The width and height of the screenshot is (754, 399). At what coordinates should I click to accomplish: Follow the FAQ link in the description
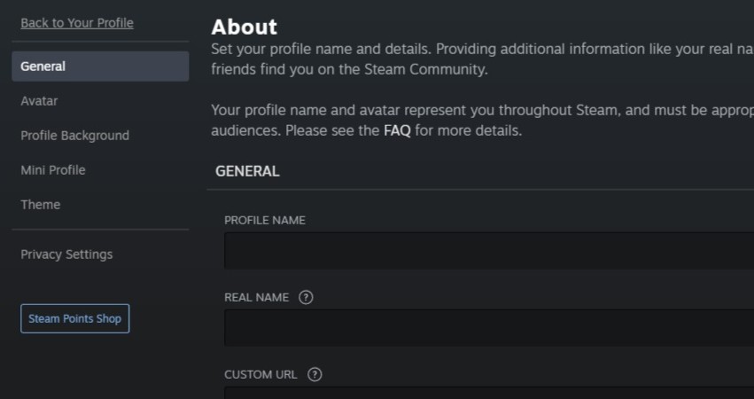point(397,131)
